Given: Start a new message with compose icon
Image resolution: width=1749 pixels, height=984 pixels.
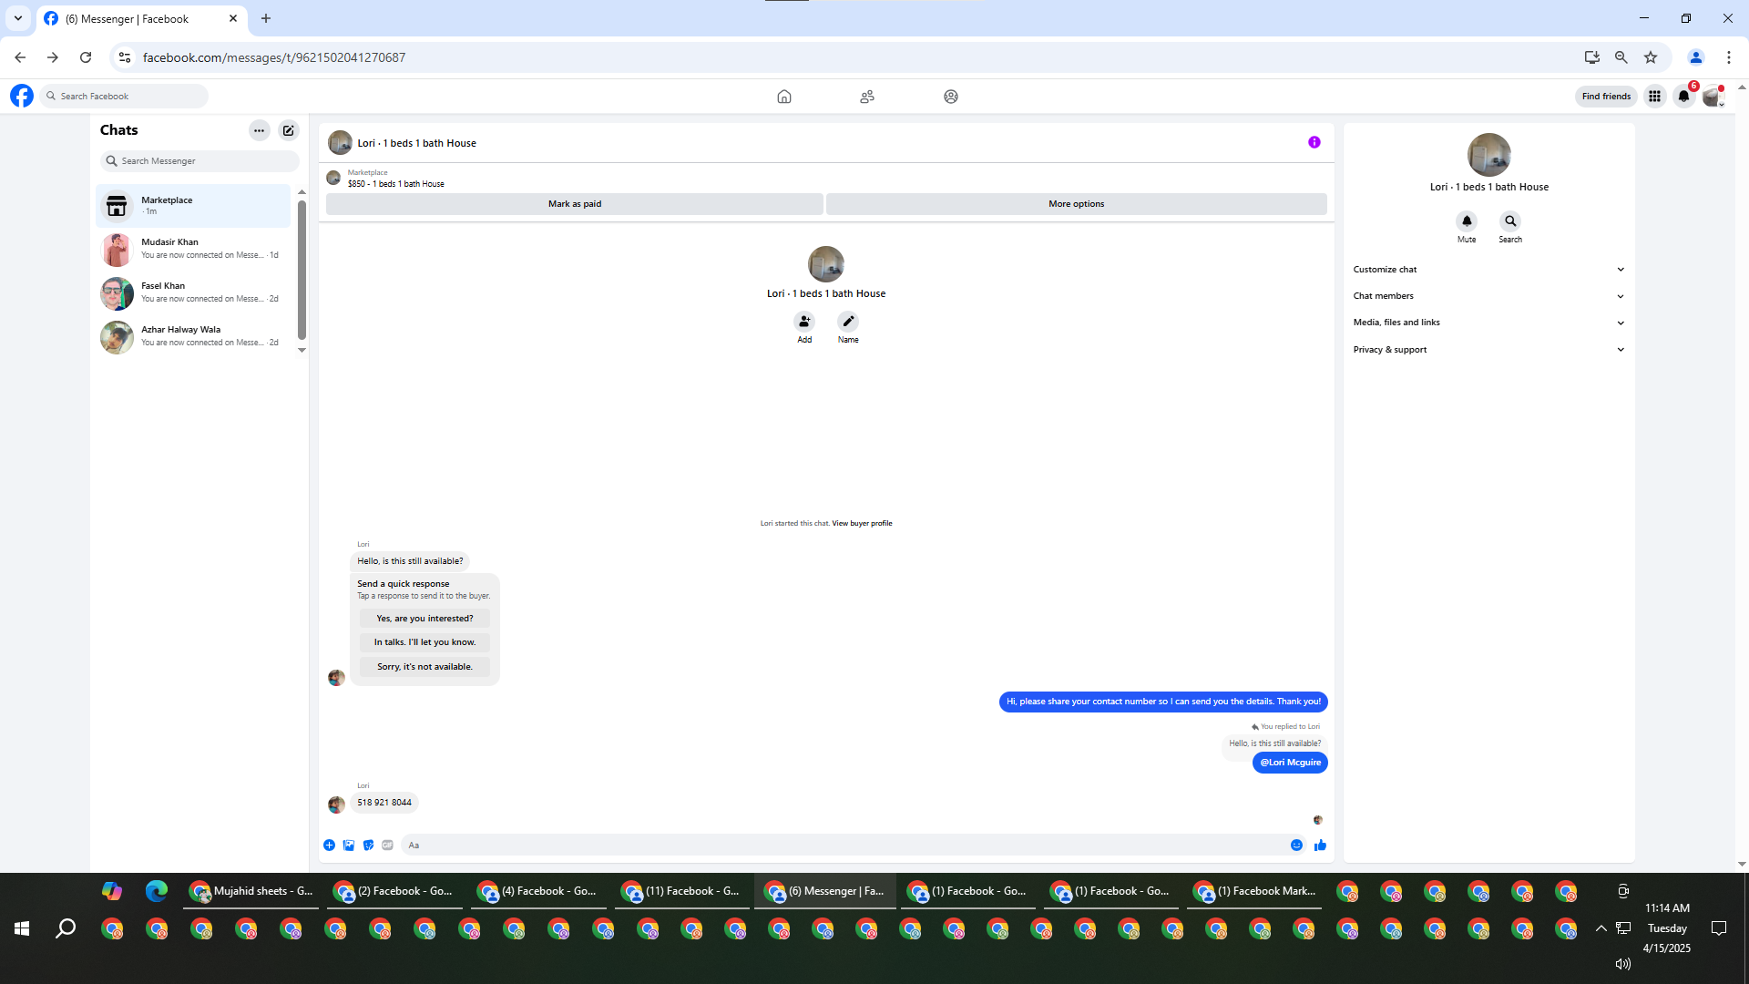Looking at the screenshot, I should pyautogui.click(x=289, y=130).
